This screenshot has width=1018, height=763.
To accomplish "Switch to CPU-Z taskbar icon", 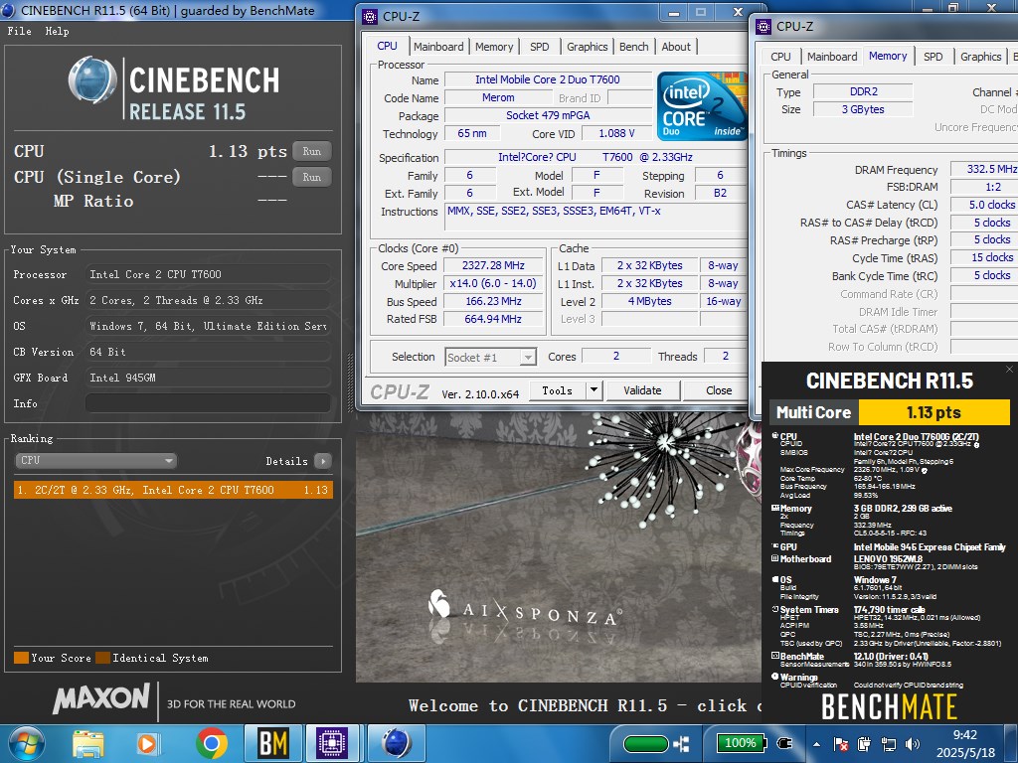I will tap(332, 743).
